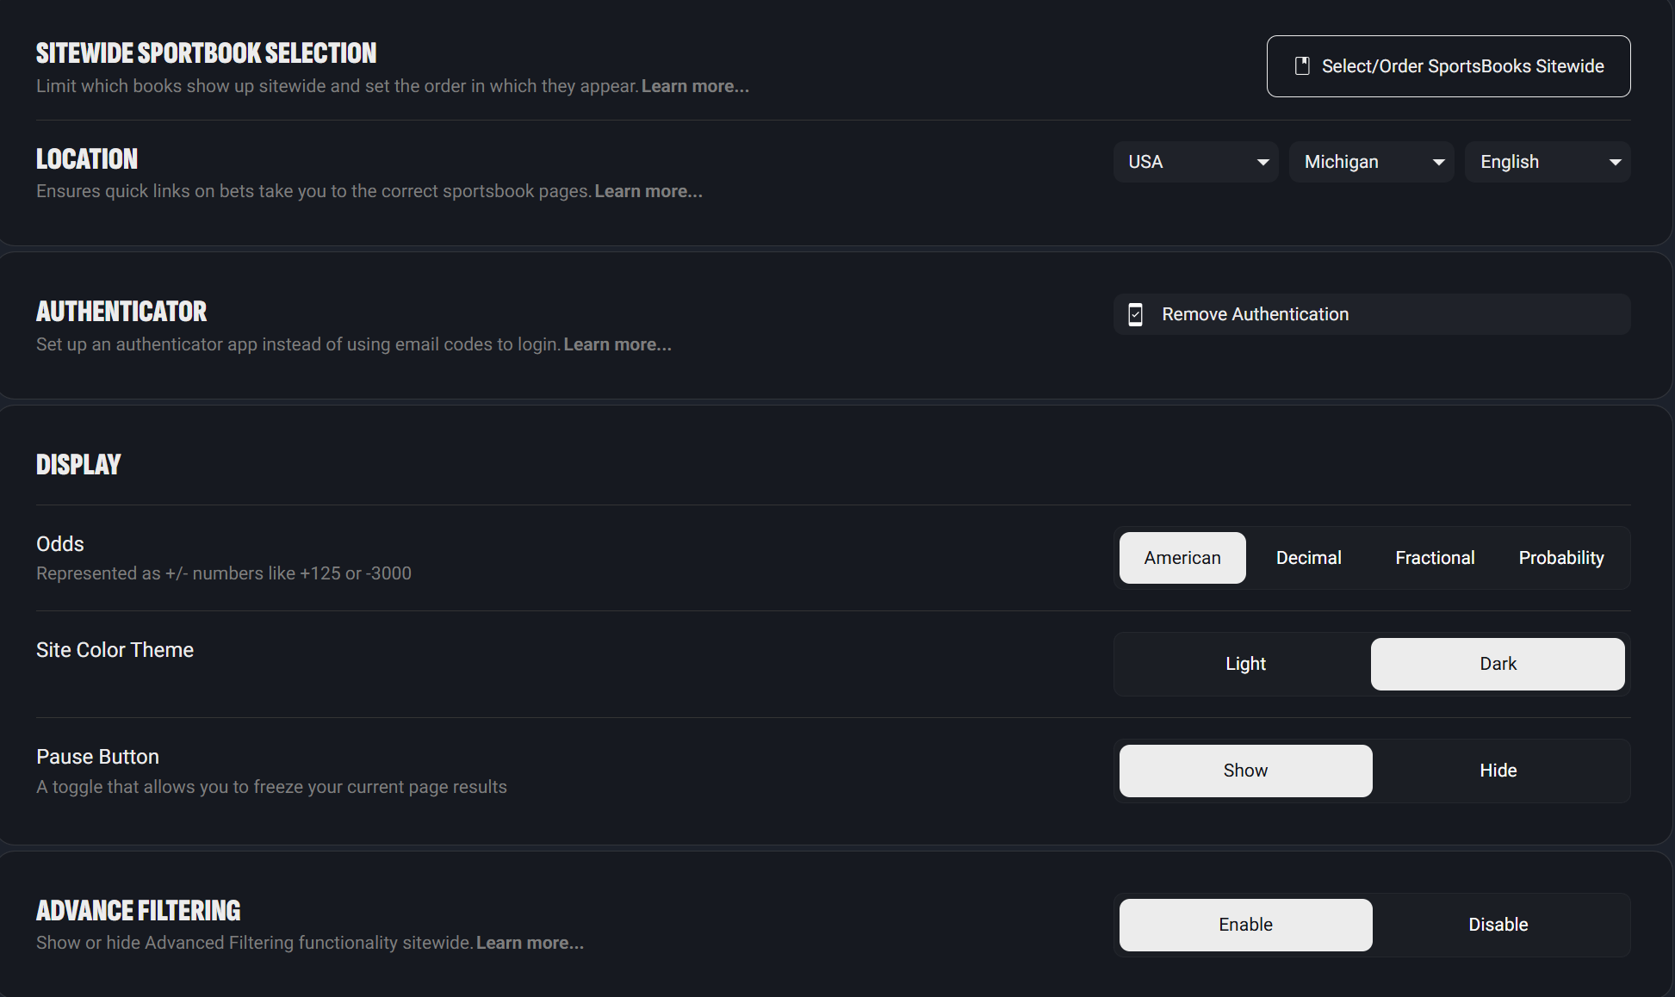This screenshot has height=997, width=1675.
Task: Disable Advance Filtering sitewide
Action: point(1498,925)
